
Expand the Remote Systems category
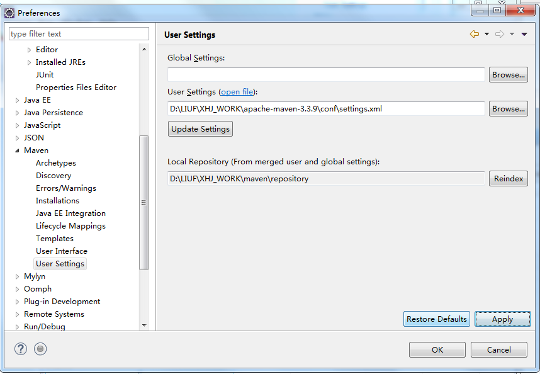(x=17, y=314)
